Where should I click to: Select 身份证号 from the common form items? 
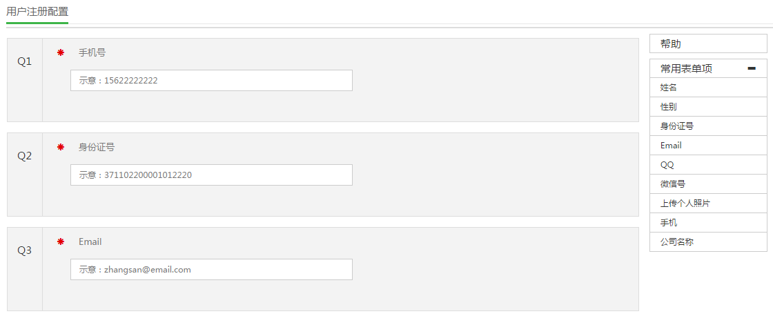pyautogui.click(x=707, y=126)
